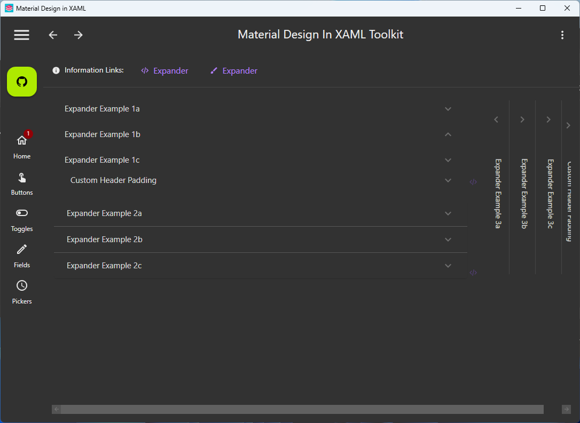Expand Expander Example 2a chevron
The width and height of the screenshot is (580, 423).
[448, 213]
